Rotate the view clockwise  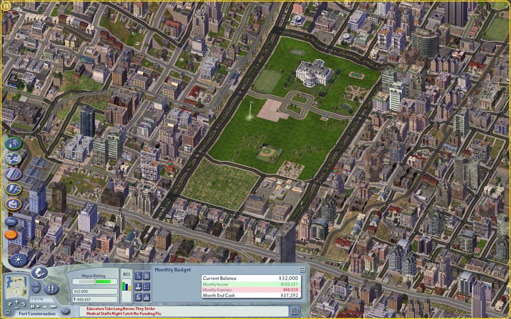(x=24, y=305)
